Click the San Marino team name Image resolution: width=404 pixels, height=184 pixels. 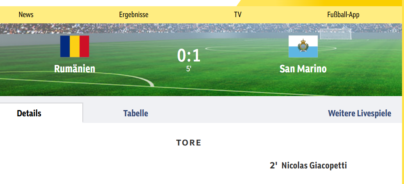(x=303, y=69)
